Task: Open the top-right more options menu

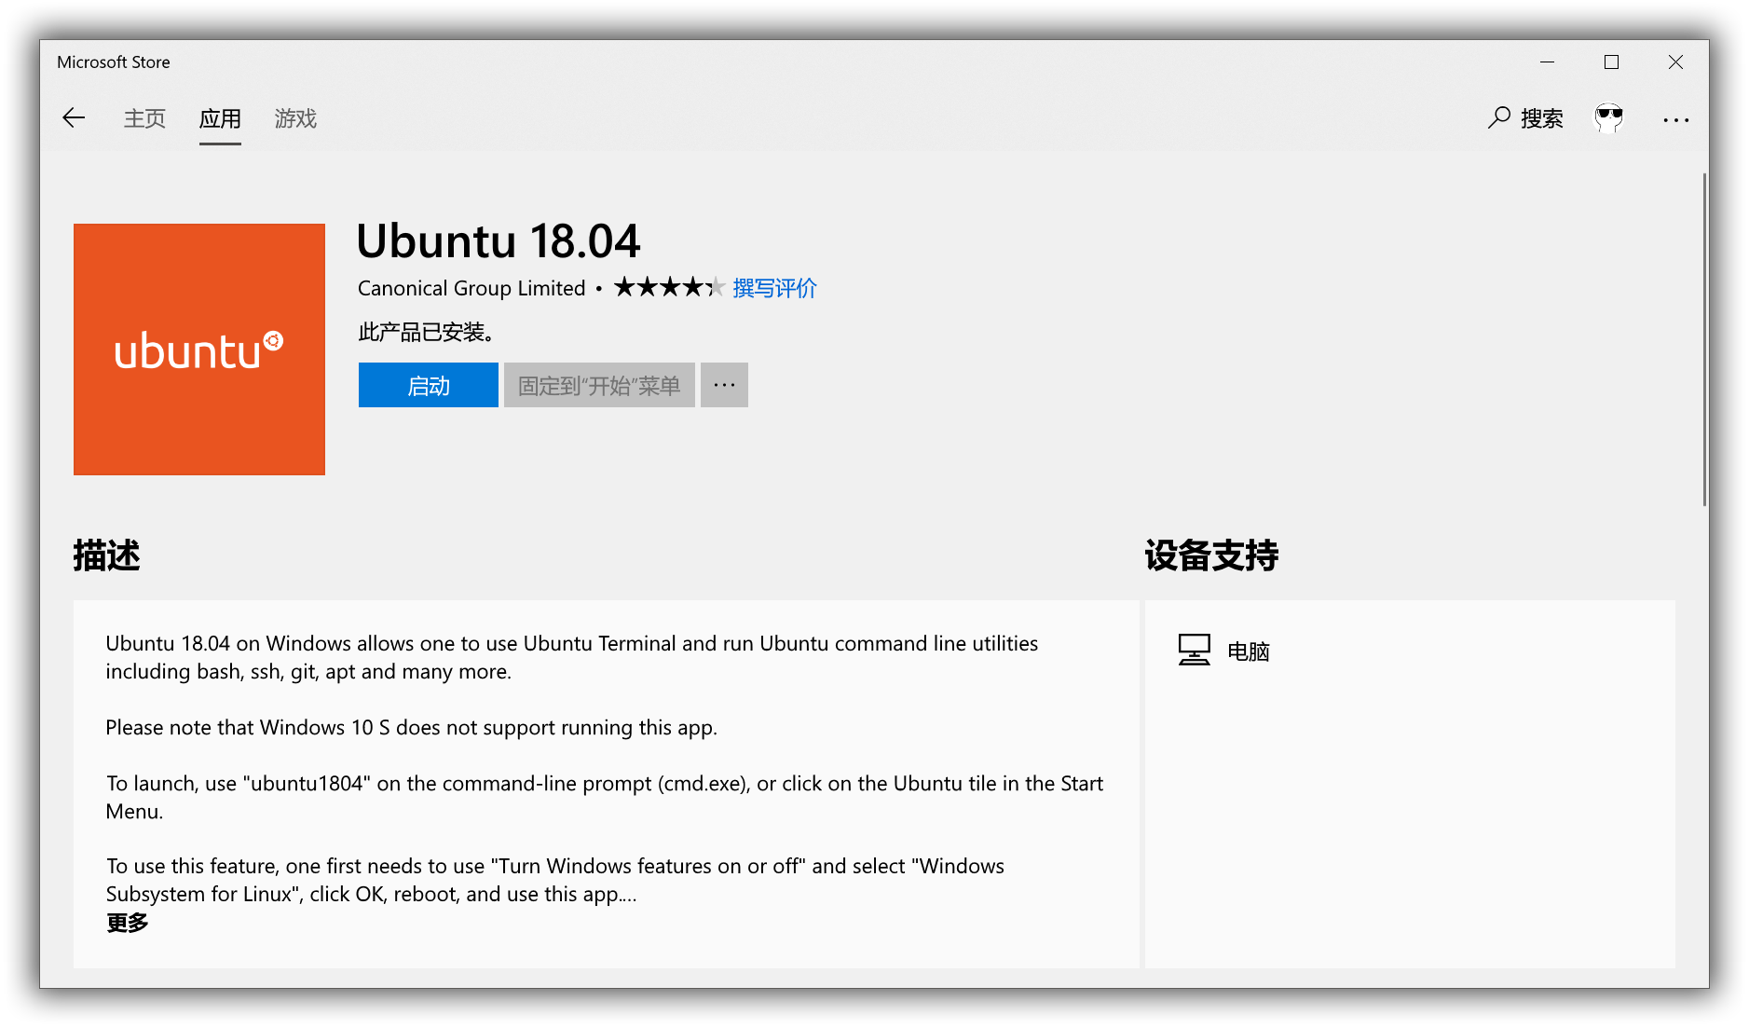Action: coord(1675,119)
